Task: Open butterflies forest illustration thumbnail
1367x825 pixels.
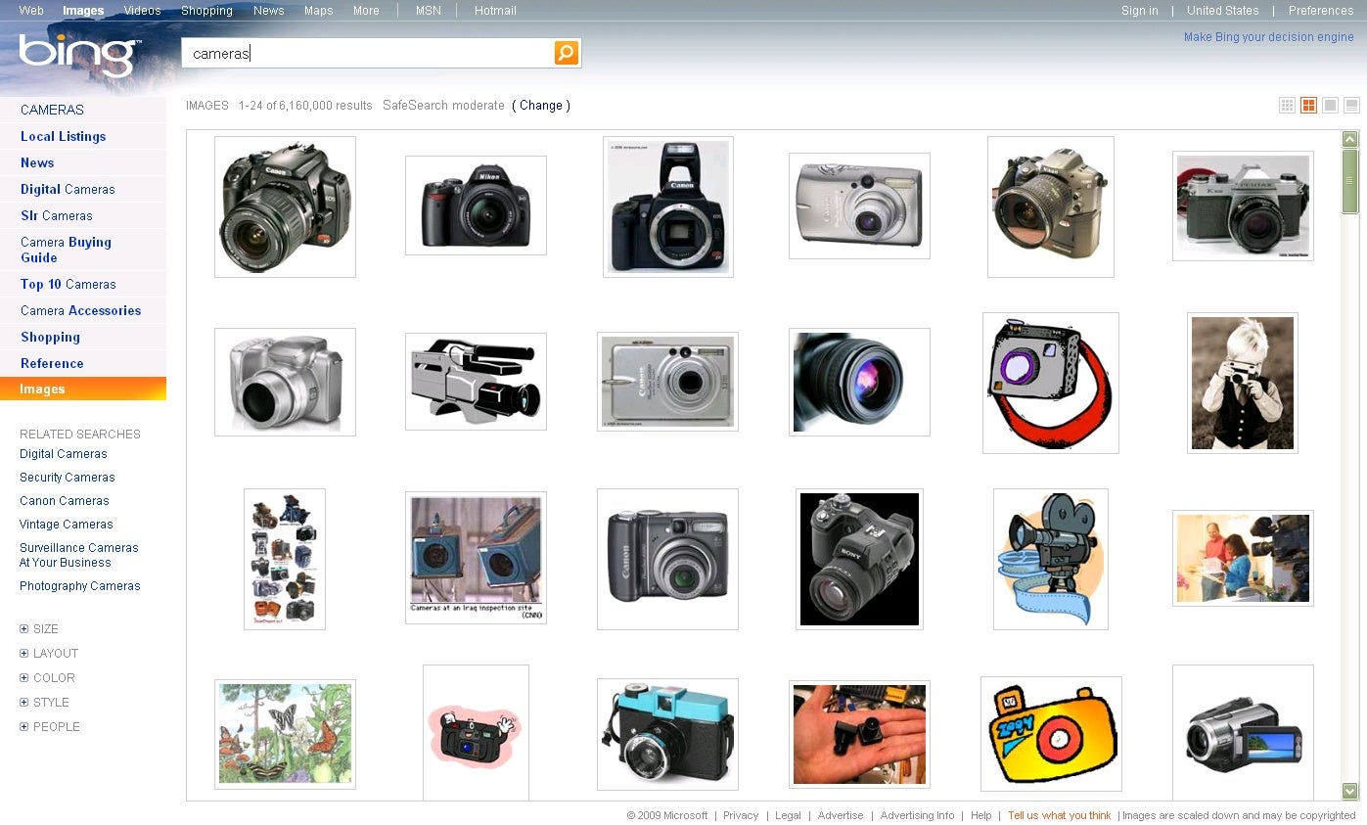Action: coord(285,734)
